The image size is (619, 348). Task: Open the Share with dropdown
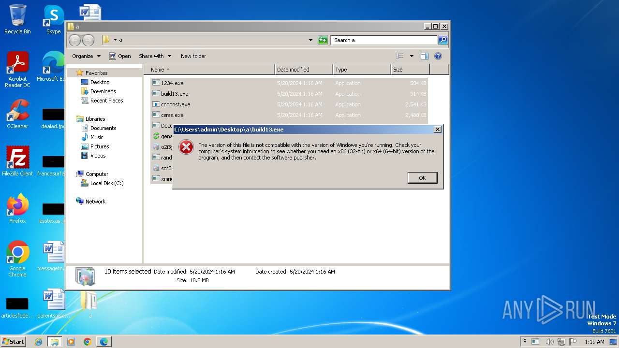click(x=155, y=56)
